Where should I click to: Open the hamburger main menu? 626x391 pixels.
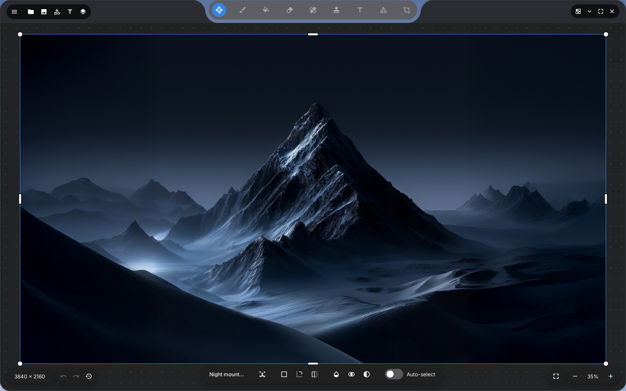pyautogui.click(x=14, y=12)
